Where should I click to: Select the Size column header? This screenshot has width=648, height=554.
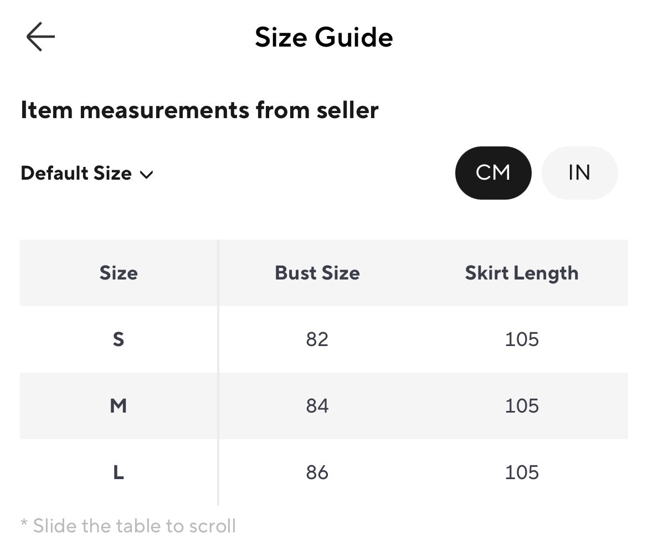click(119, 273)
